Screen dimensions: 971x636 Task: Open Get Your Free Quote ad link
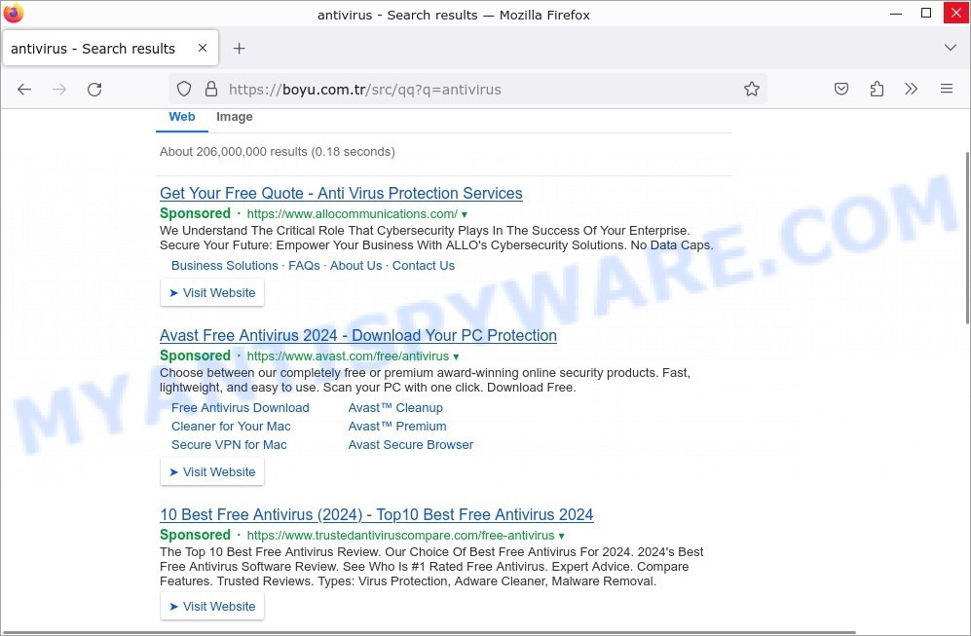(341, 193)
